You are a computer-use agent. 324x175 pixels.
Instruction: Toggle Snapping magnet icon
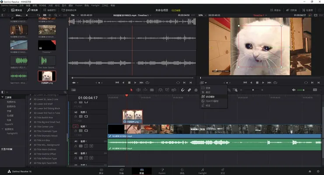(183, 90)
